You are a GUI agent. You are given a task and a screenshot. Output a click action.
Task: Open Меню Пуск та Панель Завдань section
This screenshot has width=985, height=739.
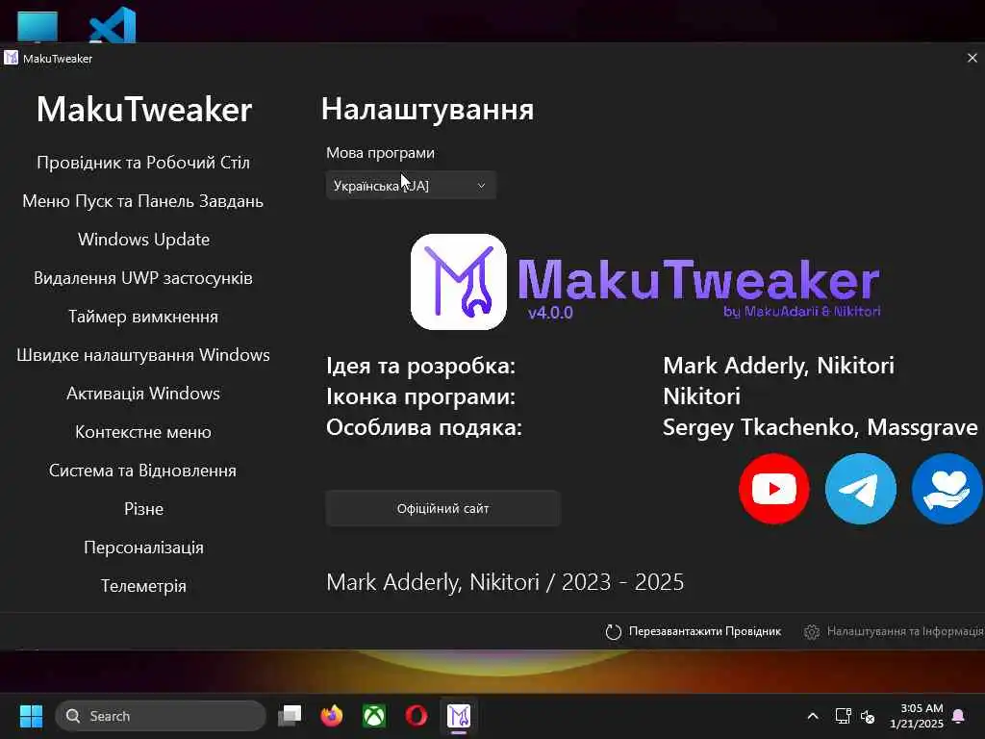click(x=143, y=201)
